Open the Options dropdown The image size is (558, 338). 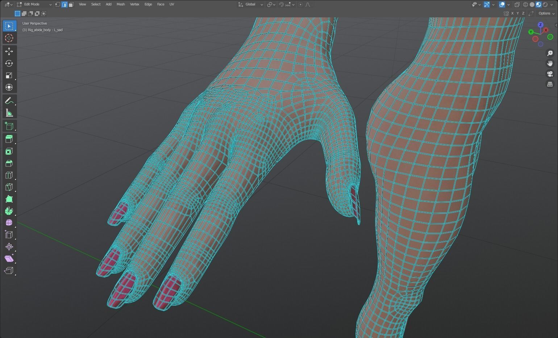tap(546, 13)
